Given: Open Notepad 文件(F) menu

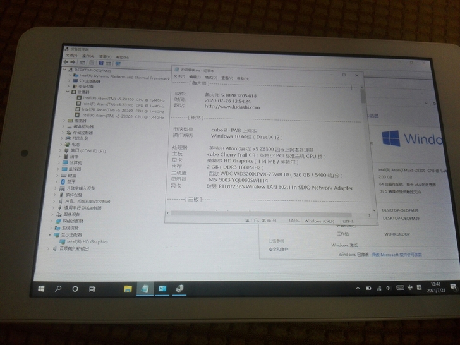Looking at the screenshot, I should (179, 76).
